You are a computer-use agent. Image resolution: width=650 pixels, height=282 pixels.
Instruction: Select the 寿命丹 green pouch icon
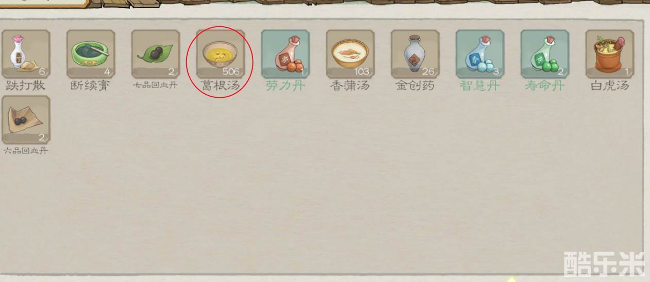pyautogui.click(x=545, y=54)
